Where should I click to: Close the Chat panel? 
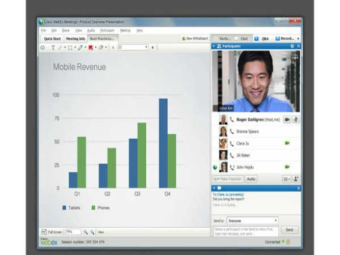click(x=299, y=188)
